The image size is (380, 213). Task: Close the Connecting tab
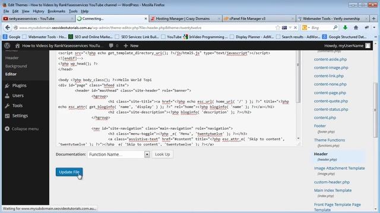(145, 18)
